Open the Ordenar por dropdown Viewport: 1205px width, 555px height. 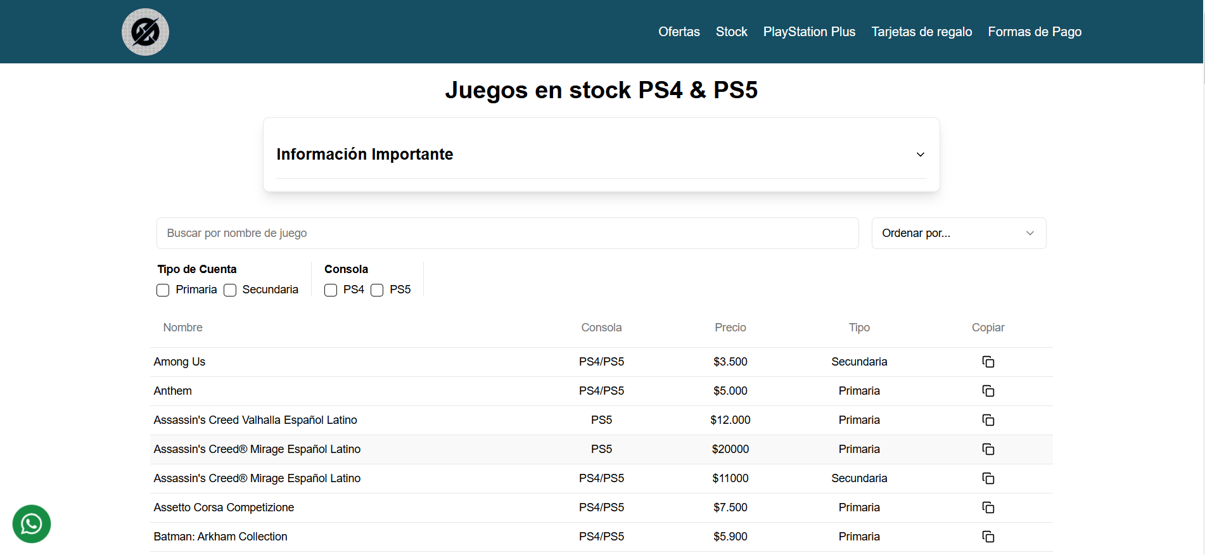click(x=958, y=233)
